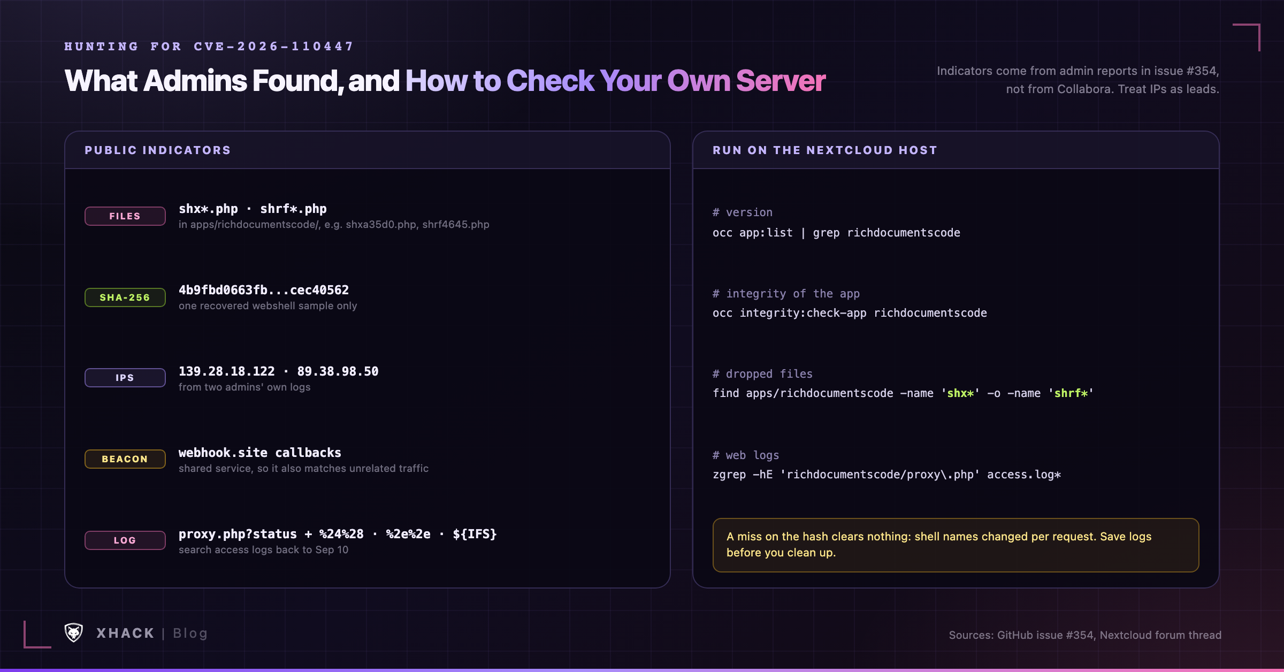Click the FILES indicator badge
1284x672 pixels.
[x=125, y=216]
